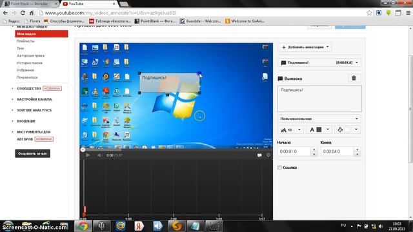
Task: Select Мои видео in the sidebar
Action: (41, 34)
